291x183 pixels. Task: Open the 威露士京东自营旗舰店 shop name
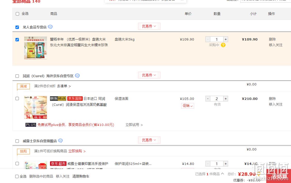pyautogui.click(x=40, y=141)
